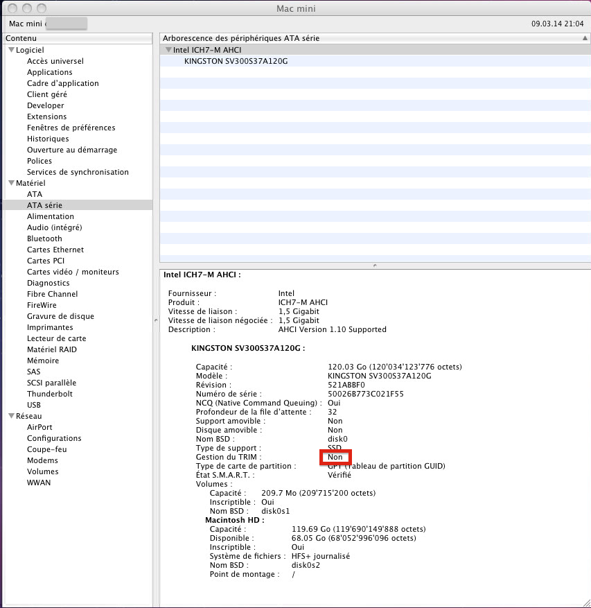Screen dimensions: 591x608
Task: Open the USB hardware section
Action: (34, 405)
